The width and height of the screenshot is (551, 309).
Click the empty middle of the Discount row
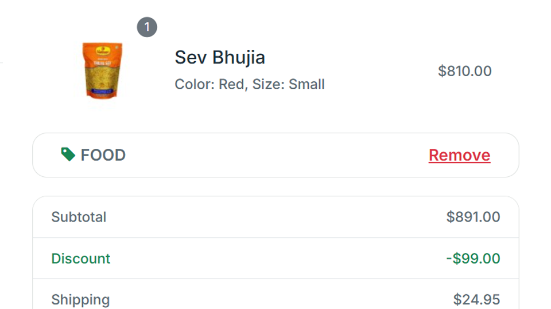pyautogui.click(x=275, y=259)
